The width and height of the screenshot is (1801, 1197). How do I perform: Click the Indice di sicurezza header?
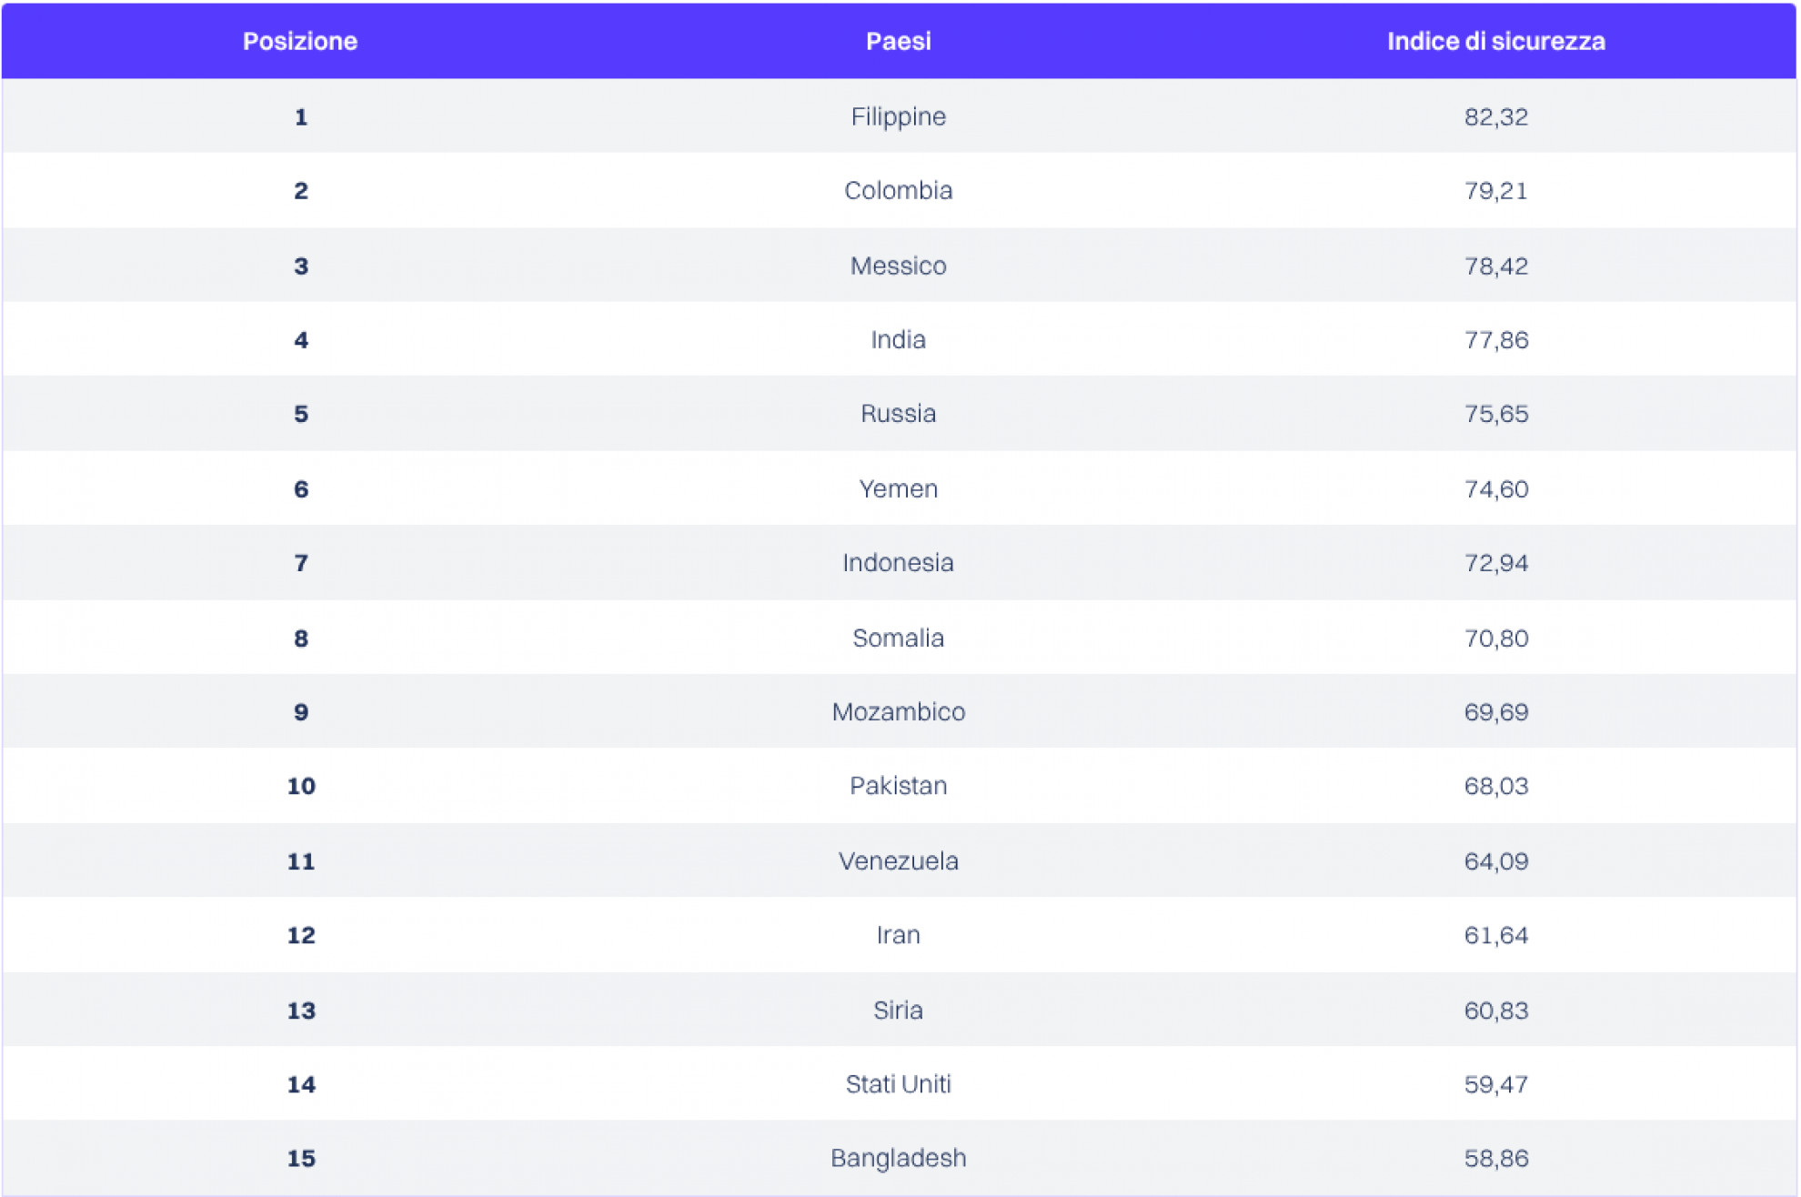[x=1495, y=41]
